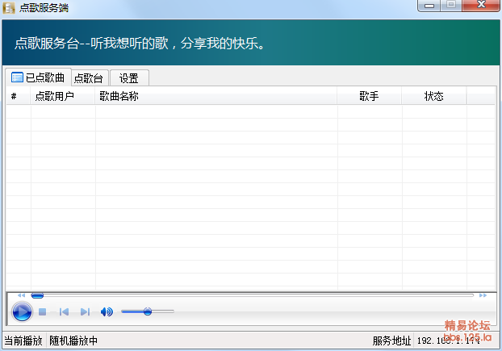
Task: Click the volume slider handle
Action: click(148, 311)
